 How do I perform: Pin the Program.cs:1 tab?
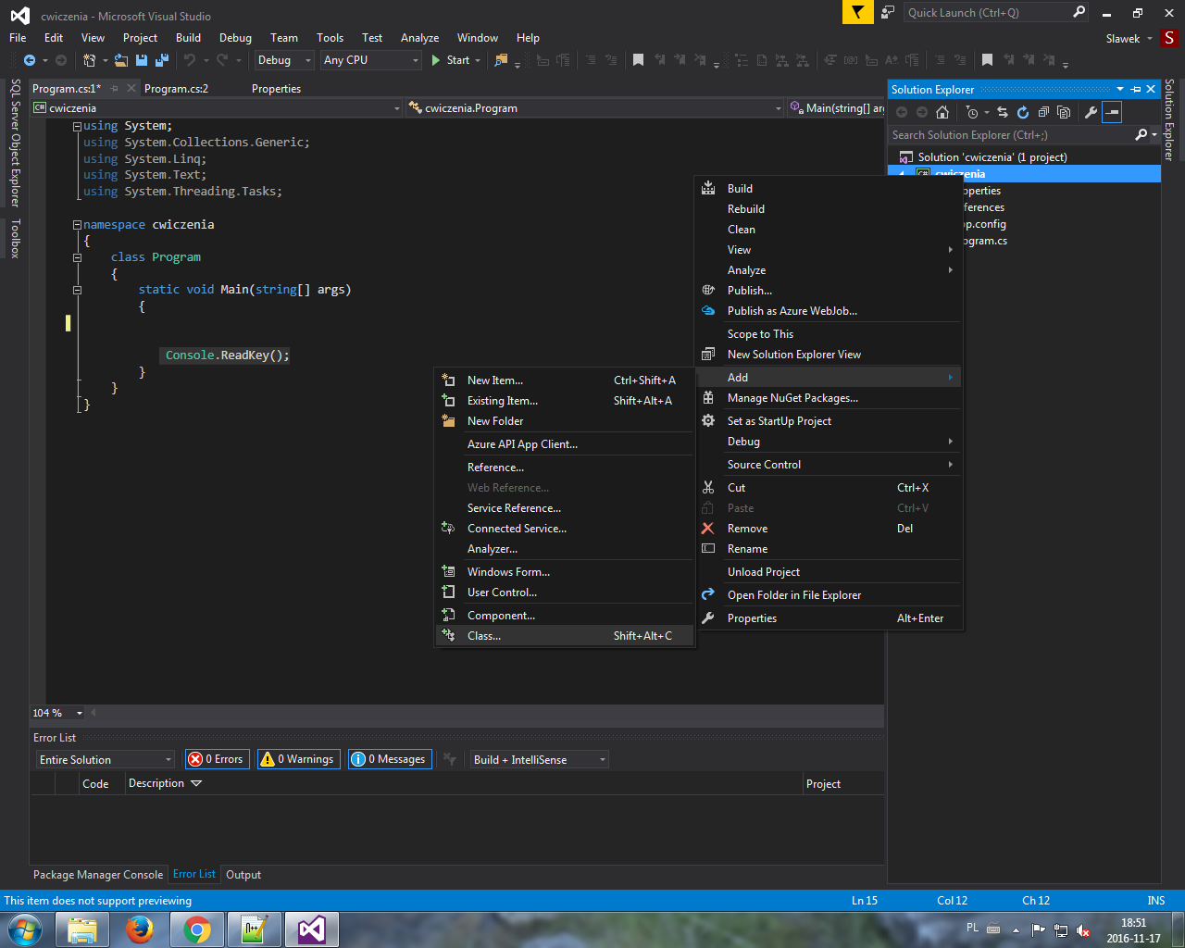[115, 89]
